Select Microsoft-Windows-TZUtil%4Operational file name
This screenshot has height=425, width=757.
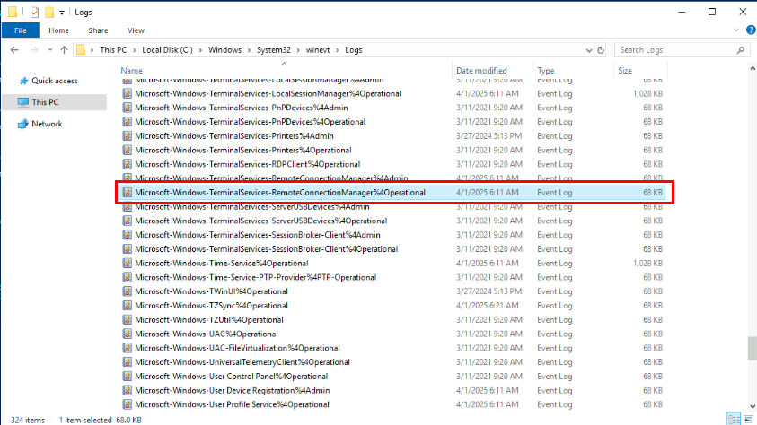coord(209,319)
